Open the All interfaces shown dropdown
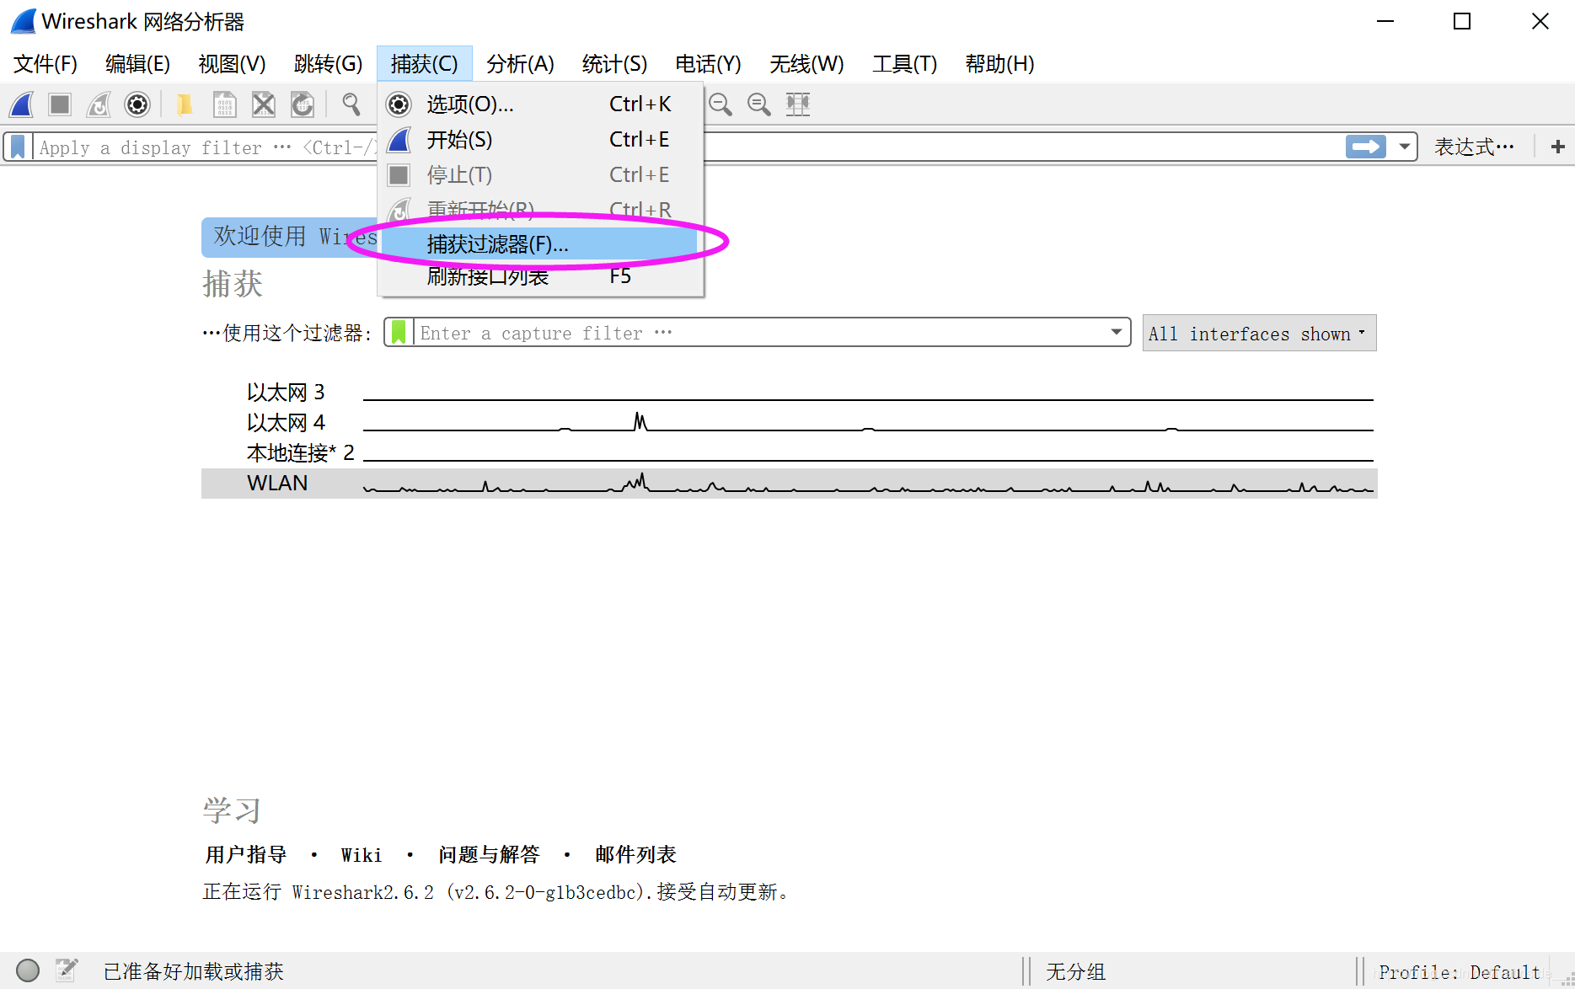Viewport: 1575px width, 989px height. [x=1259, y=333]
